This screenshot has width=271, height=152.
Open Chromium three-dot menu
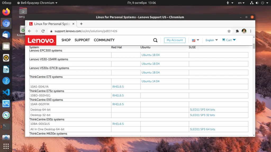click(251, 31)
